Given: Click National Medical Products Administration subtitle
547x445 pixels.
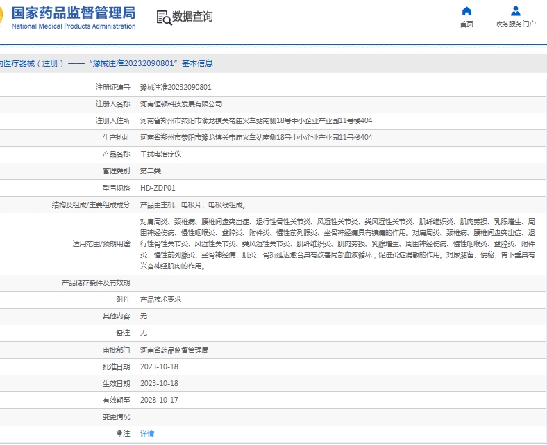Looking at the screenshot, I should point(74,26).
